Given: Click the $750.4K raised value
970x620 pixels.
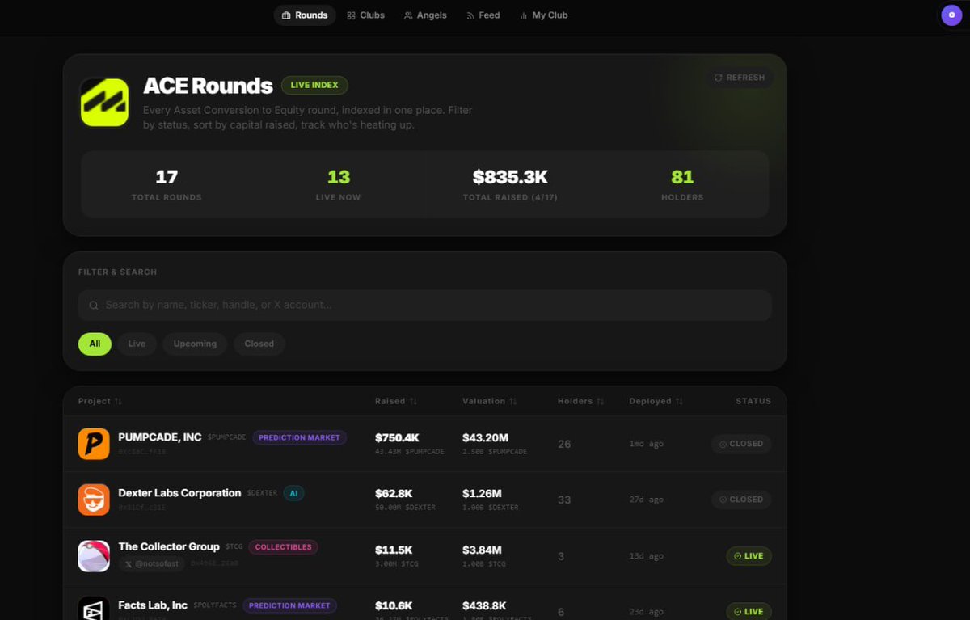Looking at the screenshot, I should pos(397,438).
